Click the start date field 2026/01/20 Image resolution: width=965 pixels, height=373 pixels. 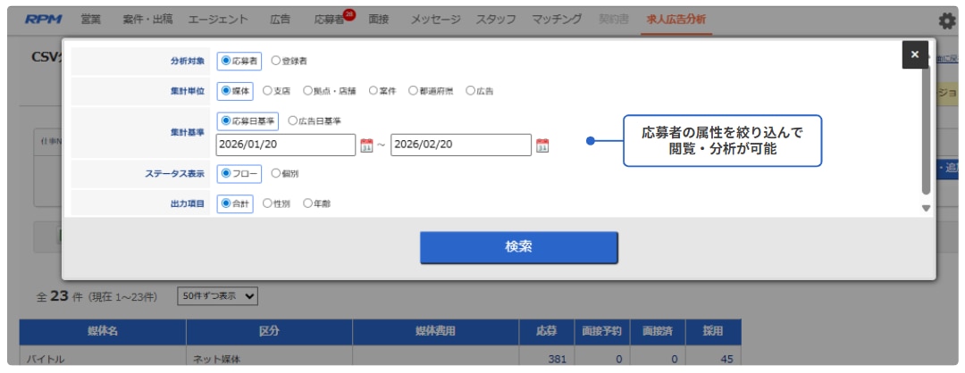[x=286, y=145]
